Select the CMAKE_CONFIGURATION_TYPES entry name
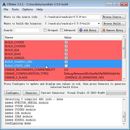This screenshot has width=130, height=130. pos(27,74)
